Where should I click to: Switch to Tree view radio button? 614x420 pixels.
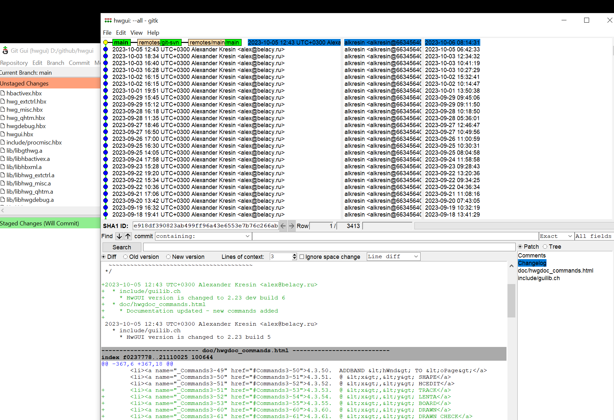545,247
